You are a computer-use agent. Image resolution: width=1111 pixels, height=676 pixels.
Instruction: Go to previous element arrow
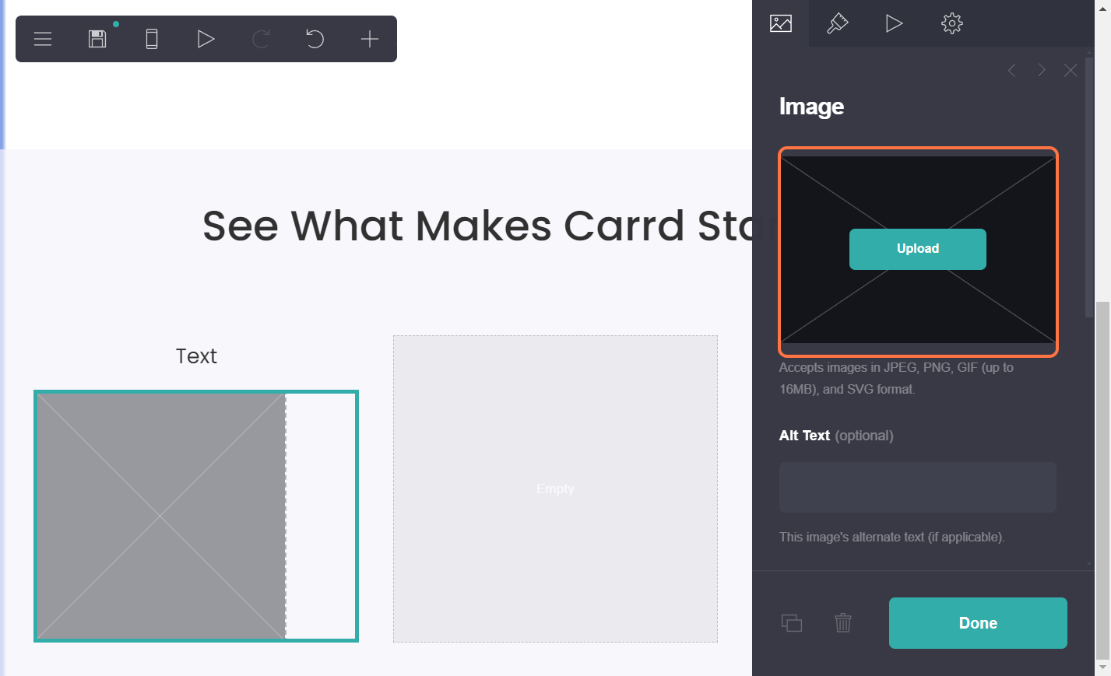[x=1011, y=71]
